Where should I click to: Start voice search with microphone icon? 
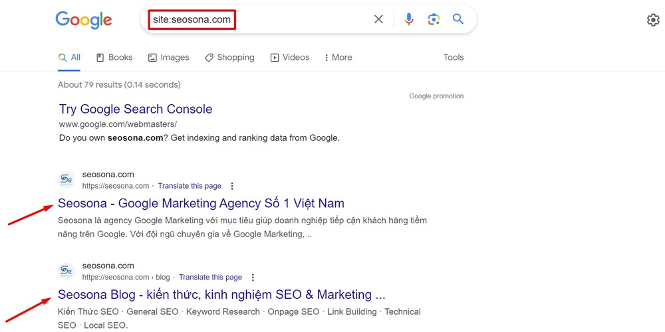408,19
